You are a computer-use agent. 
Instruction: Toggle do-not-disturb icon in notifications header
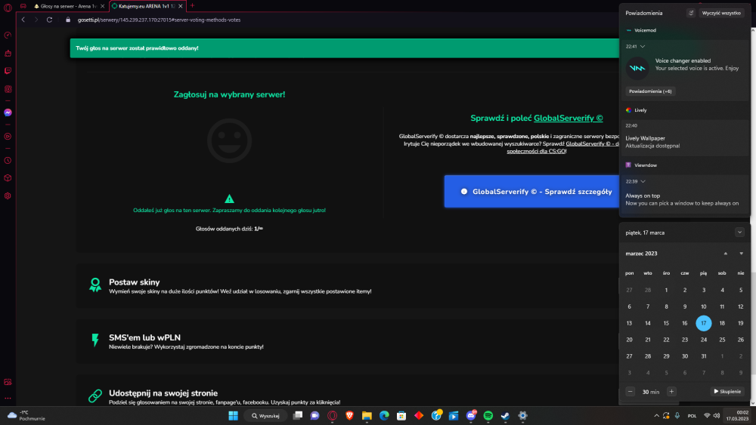click(691, 13)
